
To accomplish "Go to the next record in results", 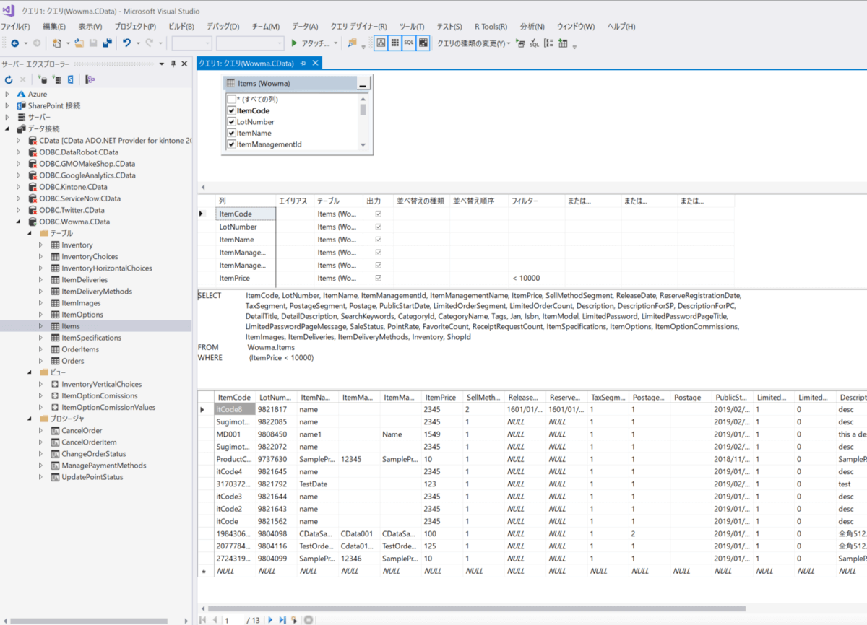I will pyautogui.click(x=271, y=619).
